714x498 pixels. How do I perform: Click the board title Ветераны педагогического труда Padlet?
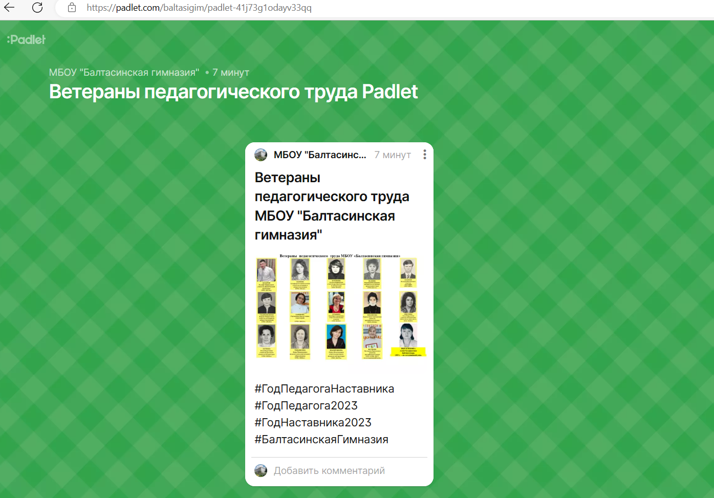[233, 92]
